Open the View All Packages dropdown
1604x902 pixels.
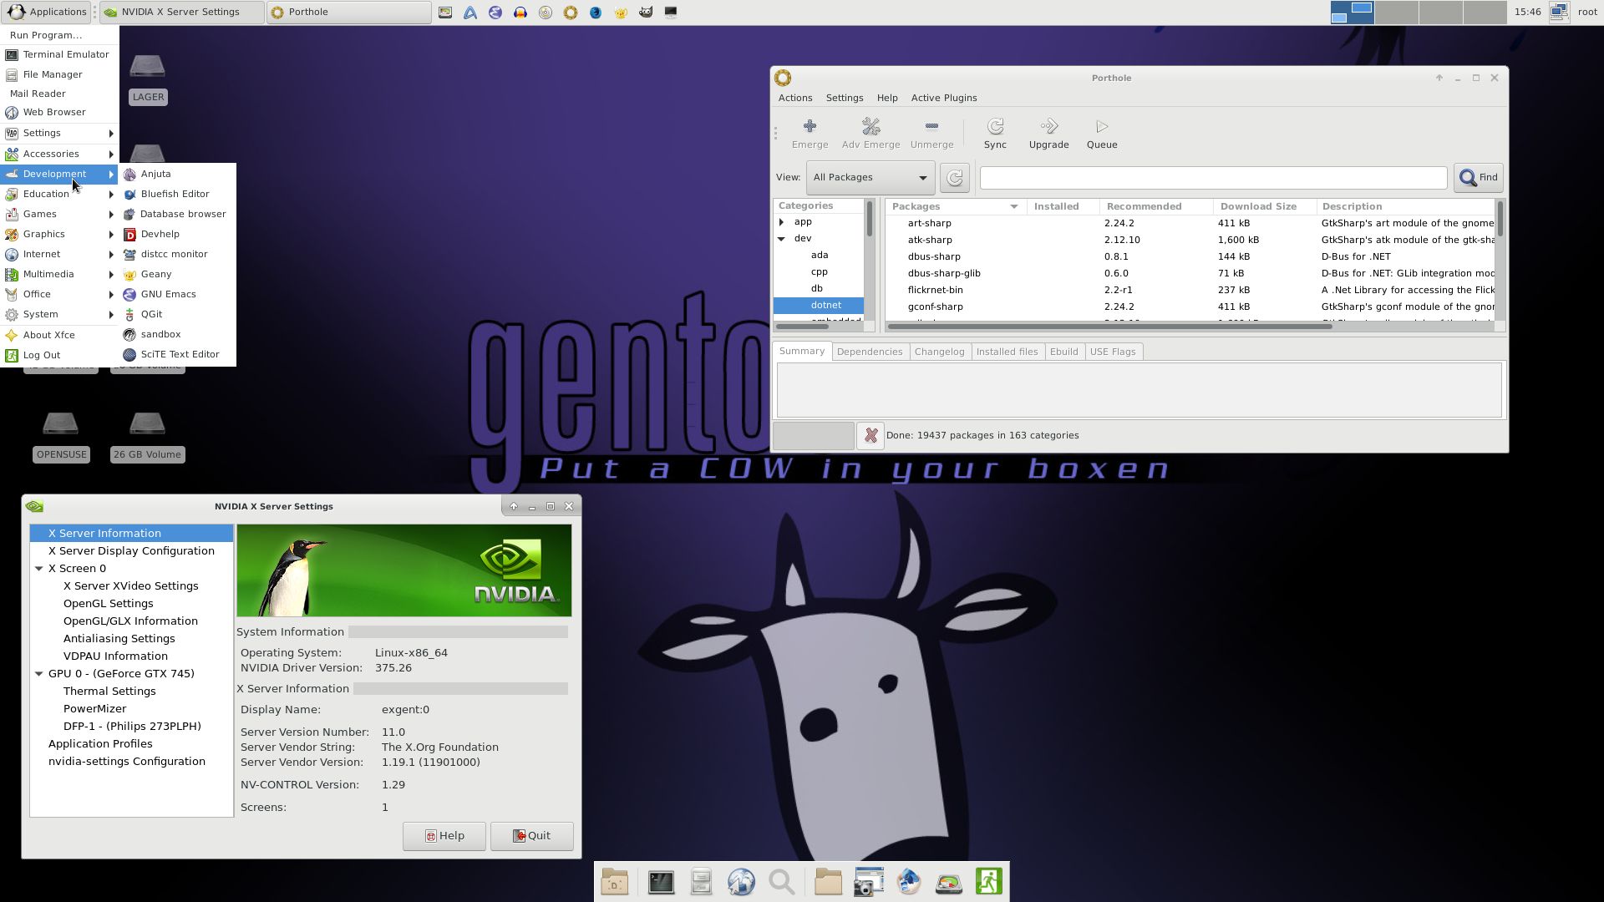point(871,177)
